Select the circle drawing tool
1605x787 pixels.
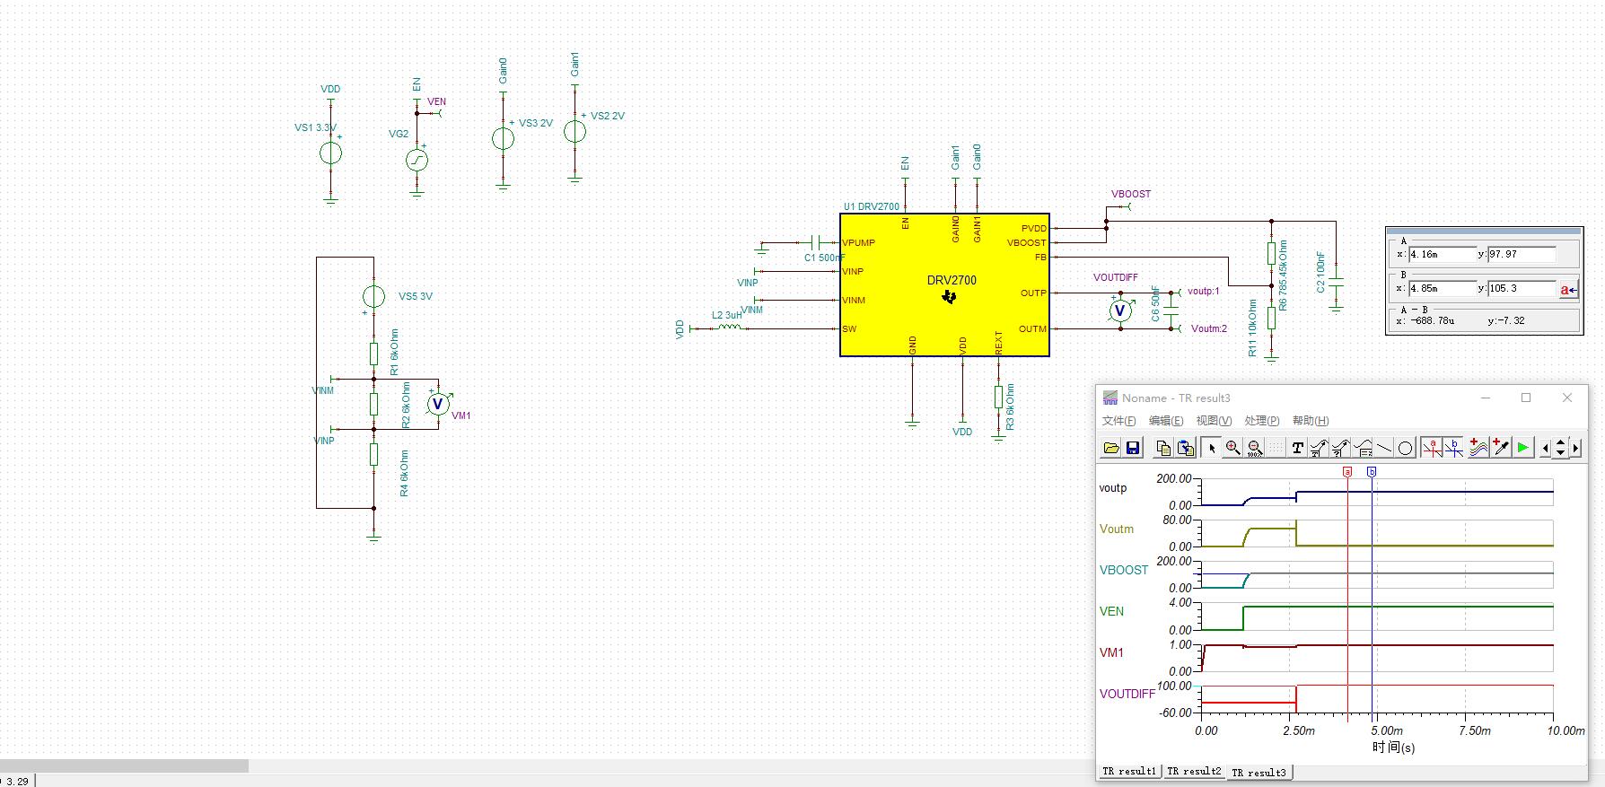click(x=1406, y=448)
